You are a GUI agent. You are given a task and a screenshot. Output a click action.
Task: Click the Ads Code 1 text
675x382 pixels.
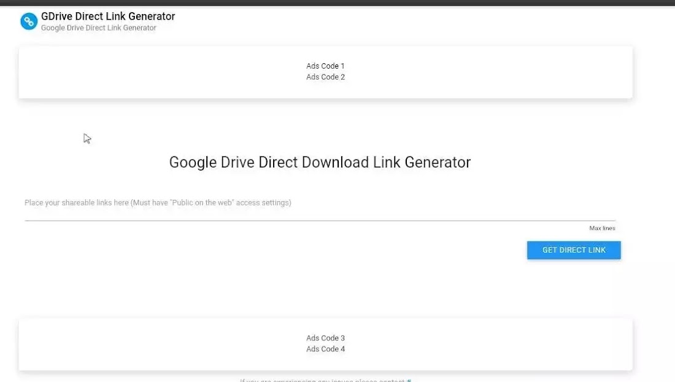point(325,66)
